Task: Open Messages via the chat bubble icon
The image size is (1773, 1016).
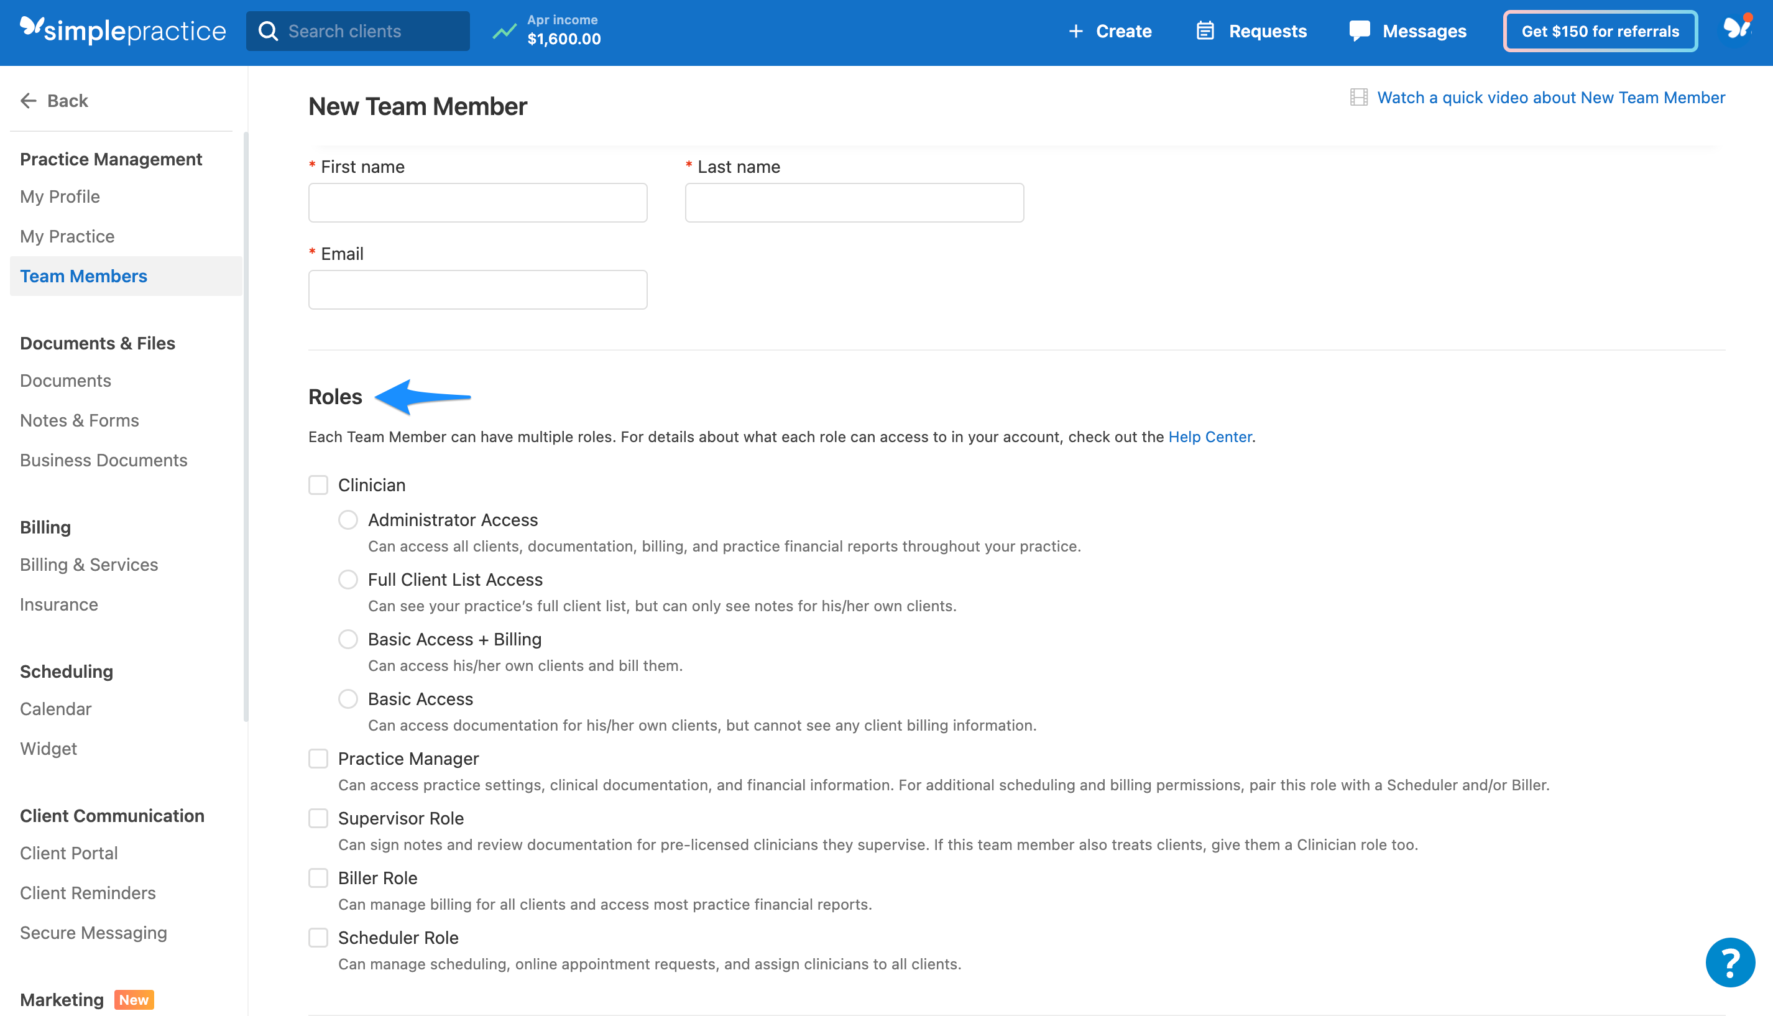Action: [1360, 30]
